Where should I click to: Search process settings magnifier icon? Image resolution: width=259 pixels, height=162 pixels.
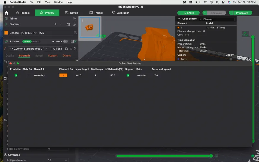pyautogui.click(x=75, y=49)
